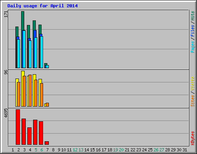Click the green day number 26 on the x-axis
Screen dimensions: 197x154
(x=156, y=150)
